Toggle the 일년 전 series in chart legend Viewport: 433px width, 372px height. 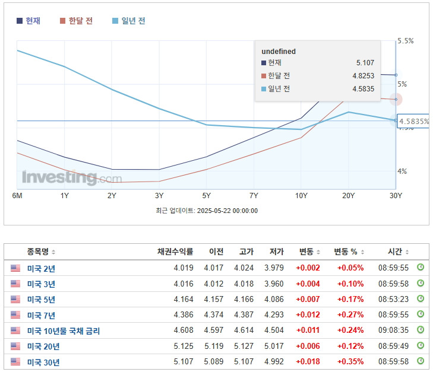(x=129, y=21)
